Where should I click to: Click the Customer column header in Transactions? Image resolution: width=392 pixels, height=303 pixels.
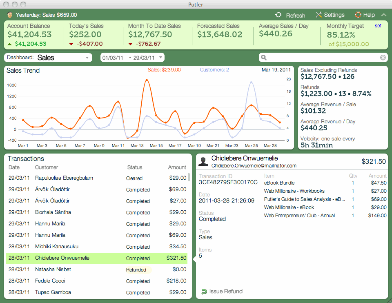(47, 167)
